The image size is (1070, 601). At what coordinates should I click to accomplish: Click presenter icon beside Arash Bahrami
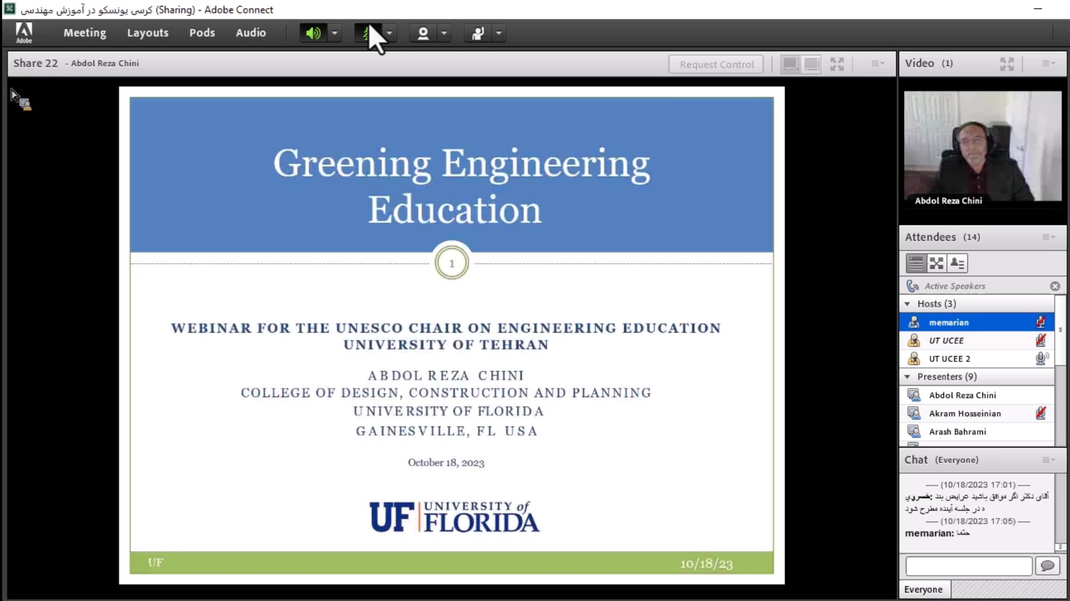click(913, 431)
